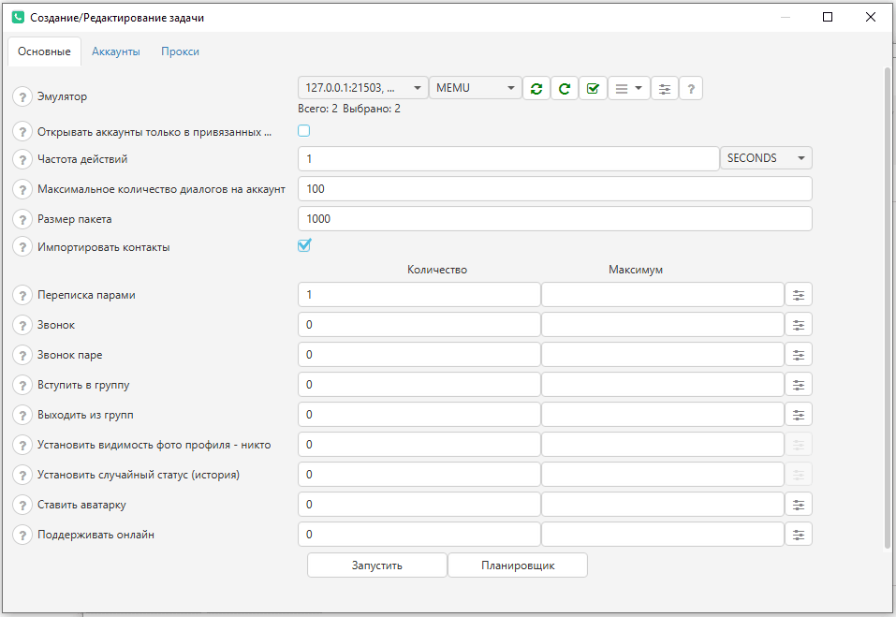Click the Частота действий input field
896x617 pixels.
point(508,159)
